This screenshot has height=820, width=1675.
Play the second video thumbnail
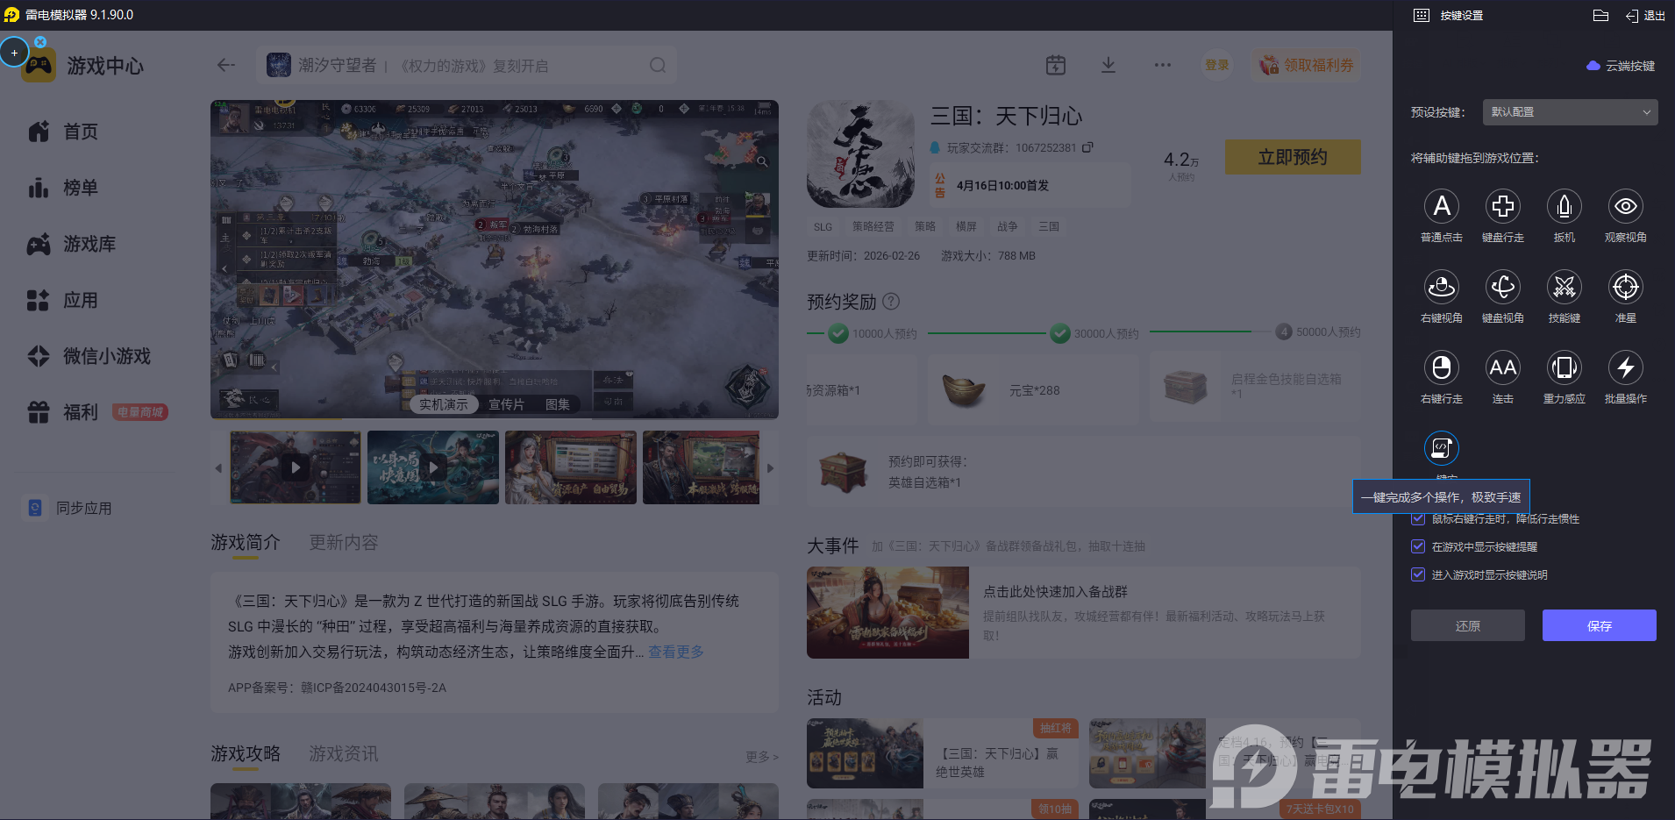(433, 467)
